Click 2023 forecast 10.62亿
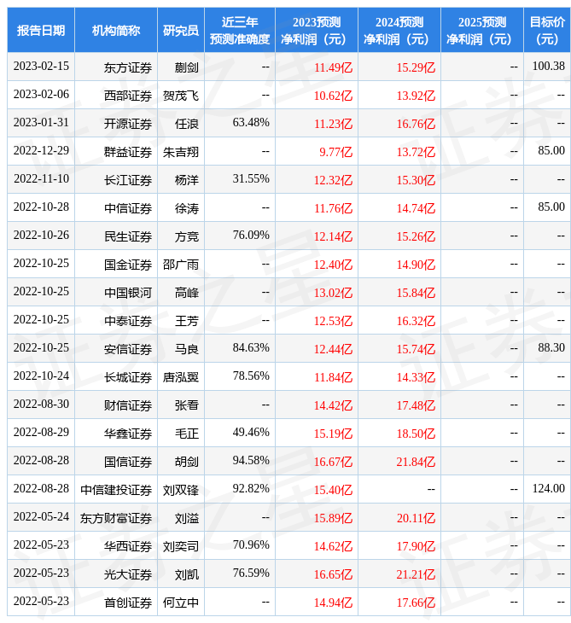The image size is (571, 623). (333, 96)
